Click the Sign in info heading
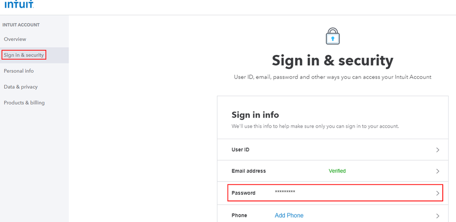456x222 pixels. (x=255, y=115)
